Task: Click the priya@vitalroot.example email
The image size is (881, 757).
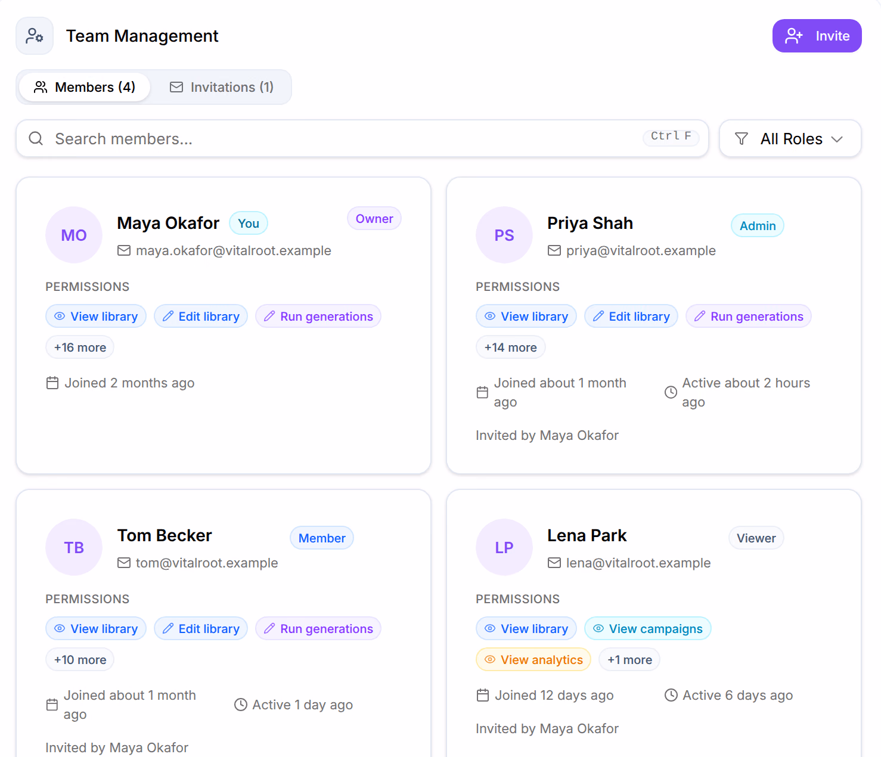Action: 641,251
